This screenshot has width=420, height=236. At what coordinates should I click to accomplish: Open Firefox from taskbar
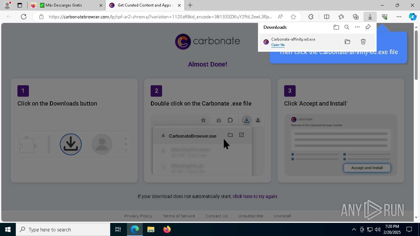[x=167, y=229]
